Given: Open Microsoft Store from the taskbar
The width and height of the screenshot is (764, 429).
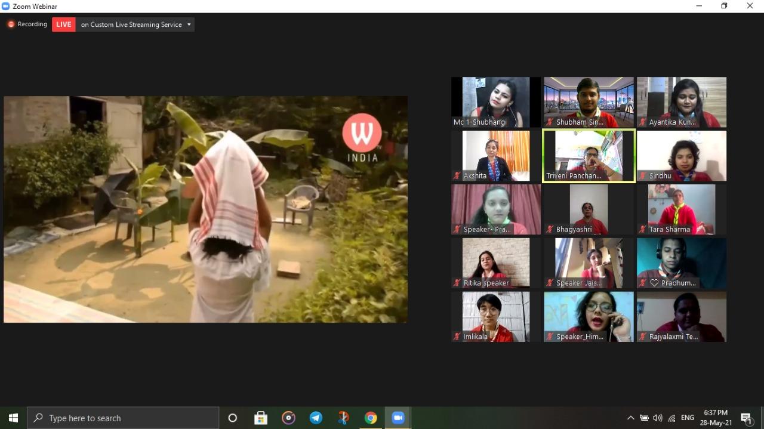Looking at the screenshot, I should [x=261, y=418].
